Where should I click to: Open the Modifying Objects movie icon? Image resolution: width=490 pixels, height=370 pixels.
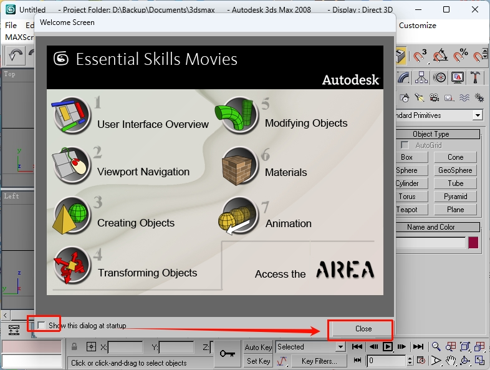point(240,115)
